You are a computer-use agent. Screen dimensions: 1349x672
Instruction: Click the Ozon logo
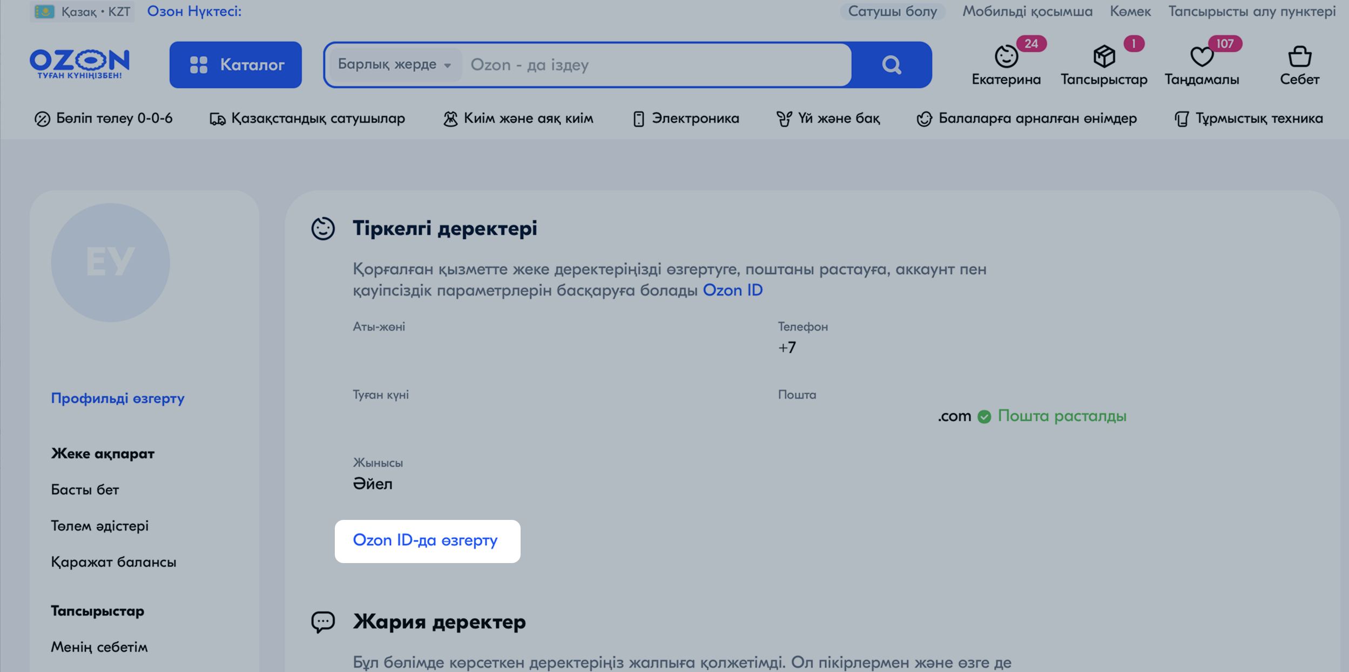(x=79, y=64)
